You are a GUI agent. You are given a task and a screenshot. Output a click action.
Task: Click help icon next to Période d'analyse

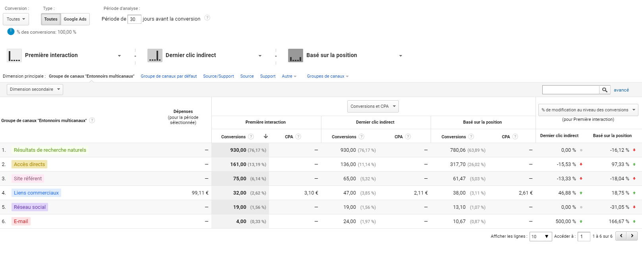pyautogui.click(x=207, y=18)
